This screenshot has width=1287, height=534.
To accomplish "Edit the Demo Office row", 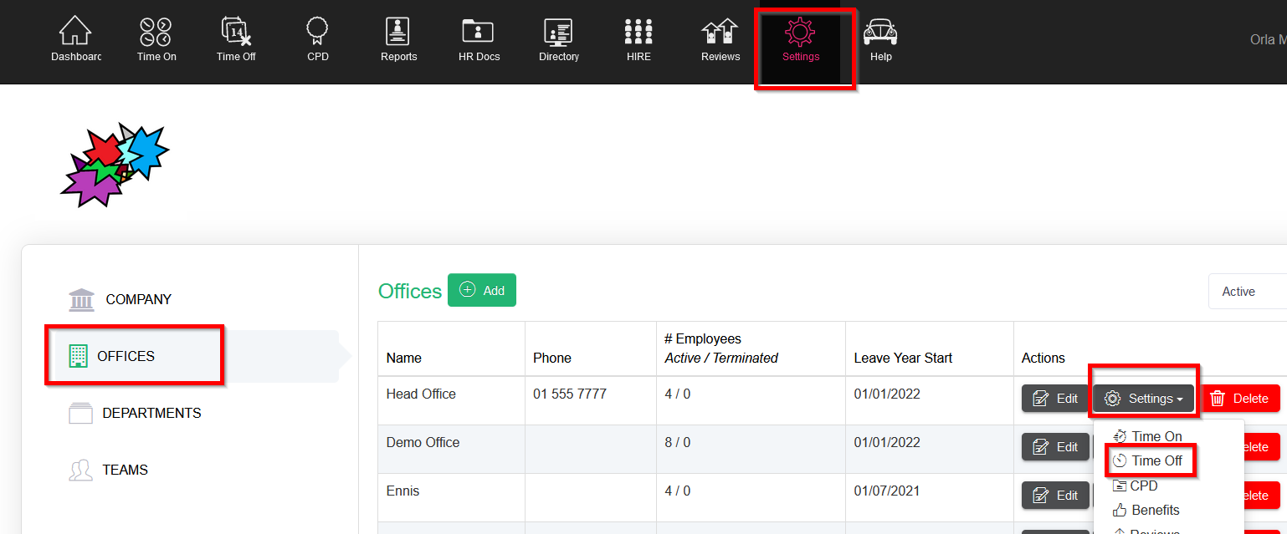I will [x=1055, y=447].
